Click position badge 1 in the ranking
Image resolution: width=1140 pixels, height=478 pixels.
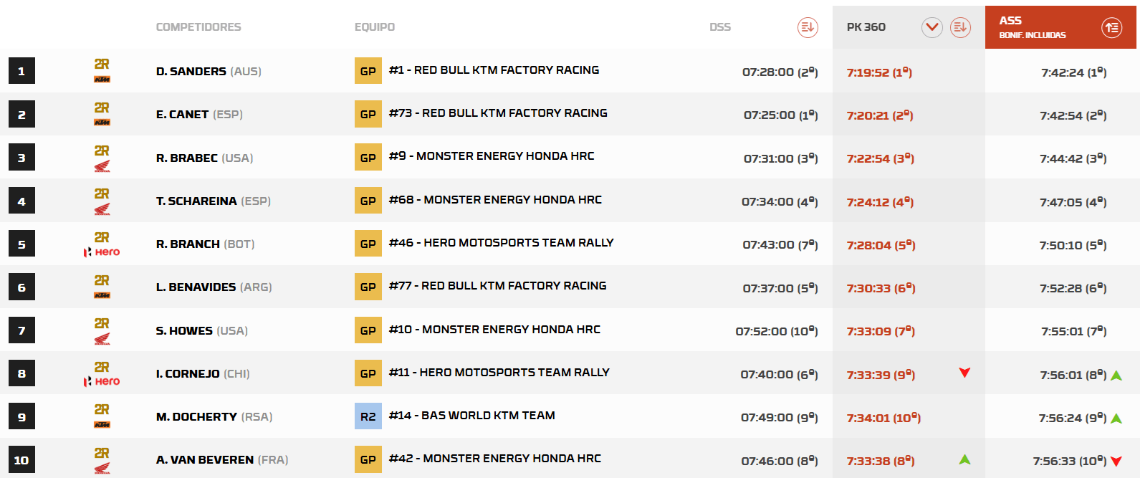pyautogui.click(x=21, y=71)
